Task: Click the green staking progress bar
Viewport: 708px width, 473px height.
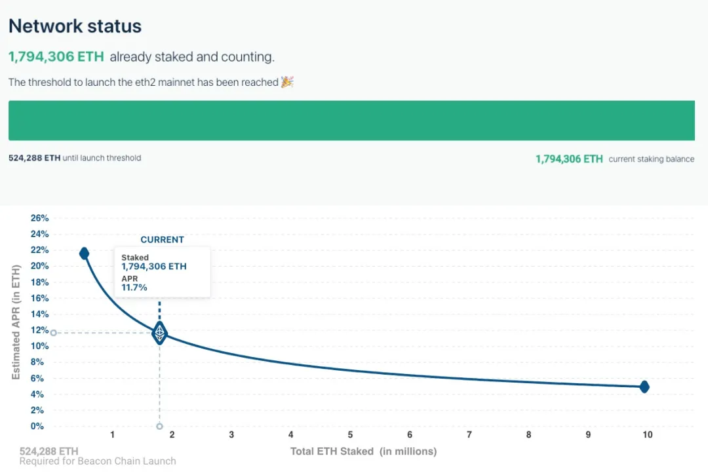Action: pyautogui.click(x=351, y=121)
